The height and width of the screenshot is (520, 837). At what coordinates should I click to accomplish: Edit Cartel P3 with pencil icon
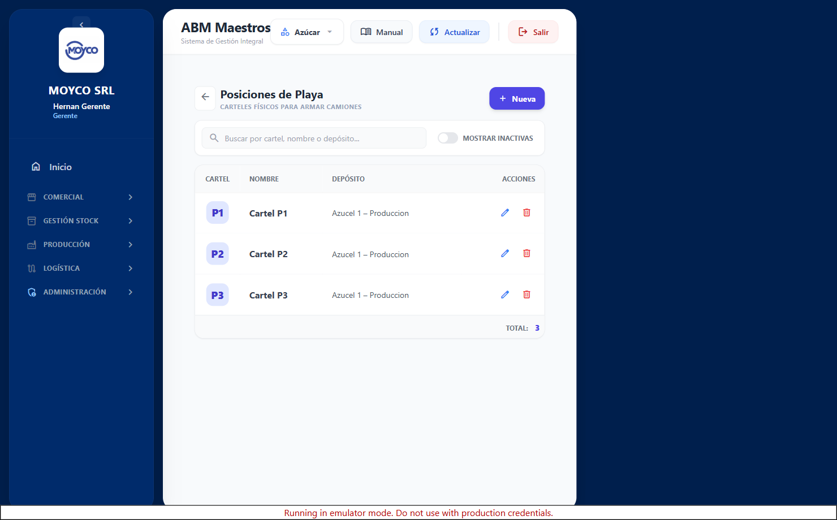coord(505,294)
